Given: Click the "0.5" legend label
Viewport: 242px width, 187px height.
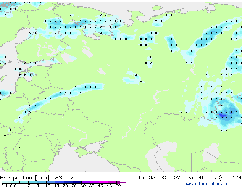Looking at the screenshot, I should pyautogui.click(x=13, y=185).
